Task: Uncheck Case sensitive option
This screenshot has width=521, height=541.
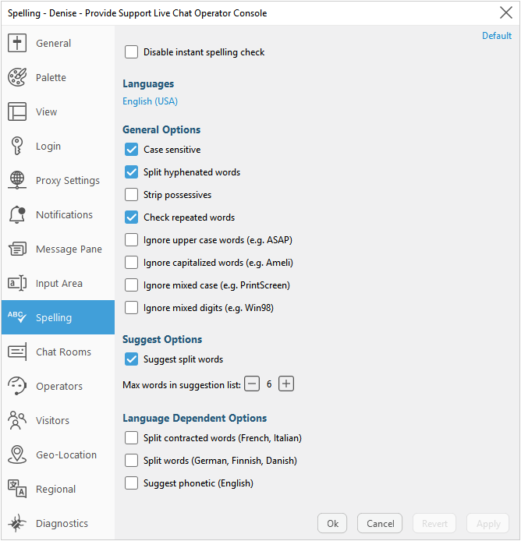Action: pos(131,150)
